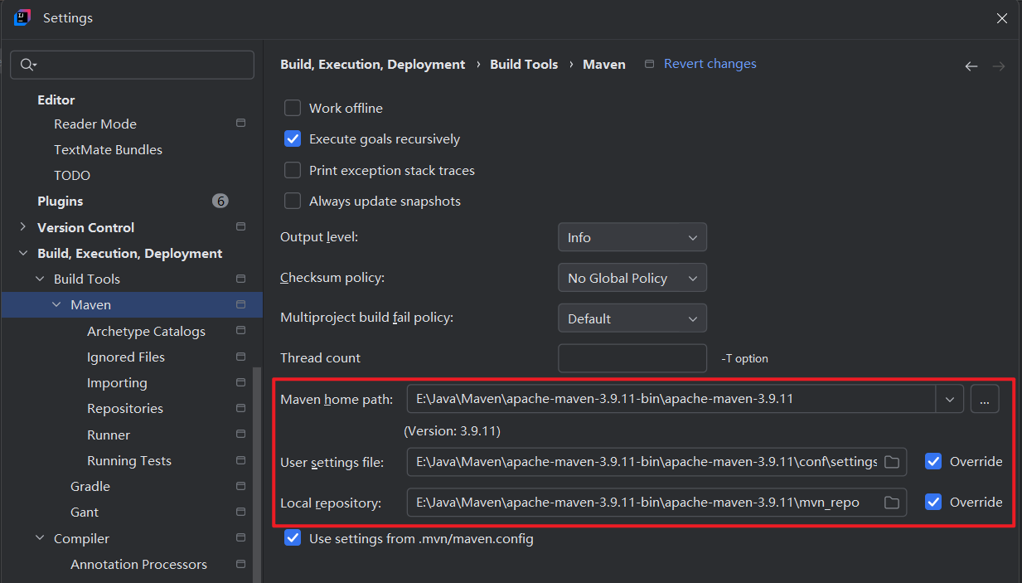1022x583 pixels.
Task: Uncheck Use settings from .mvn/maven.config
Action: pyautogui.click(x=293, y=538)
